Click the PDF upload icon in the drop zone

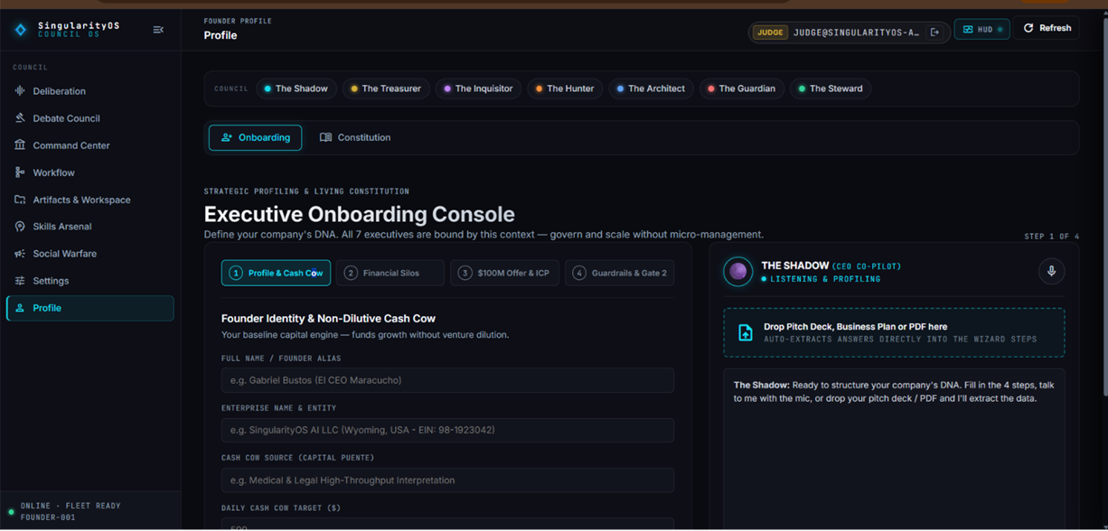coord(745,332)
